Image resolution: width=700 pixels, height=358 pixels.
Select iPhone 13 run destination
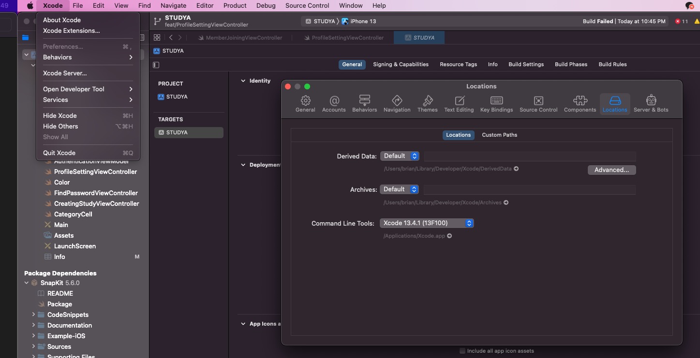(358, 21)
